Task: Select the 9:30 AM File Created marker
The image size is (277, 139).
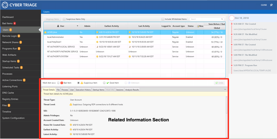Action: (x=231, y=24)
